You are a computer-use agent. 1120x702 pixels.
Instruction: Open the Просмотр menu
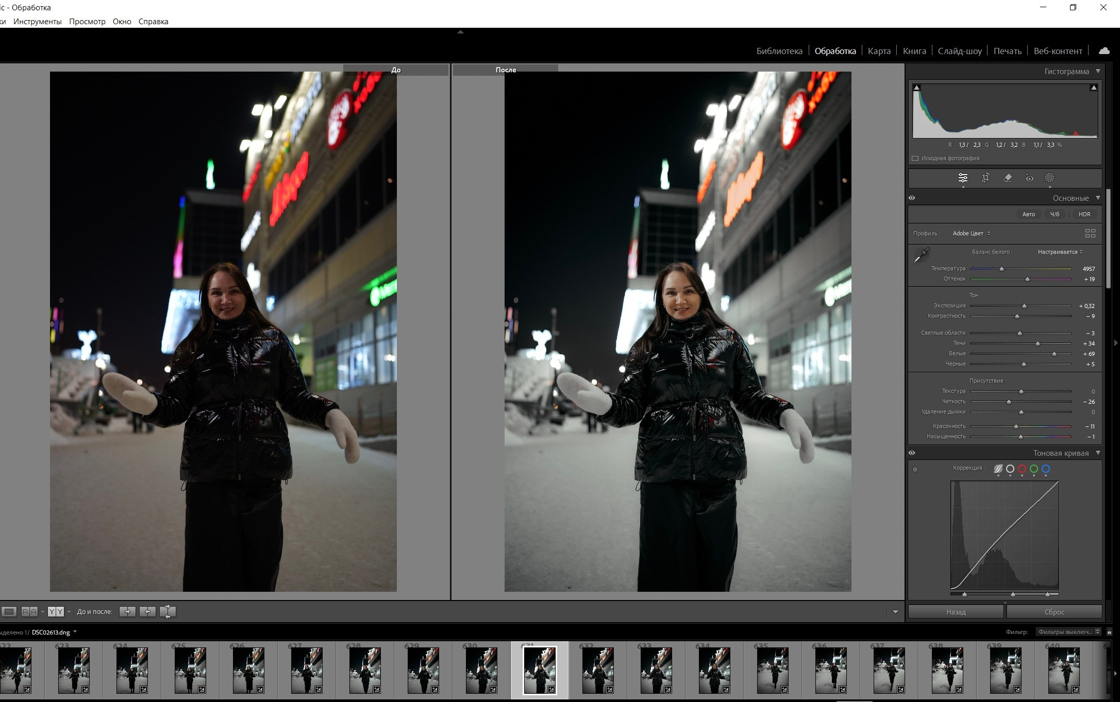click(x=87, y=22)
